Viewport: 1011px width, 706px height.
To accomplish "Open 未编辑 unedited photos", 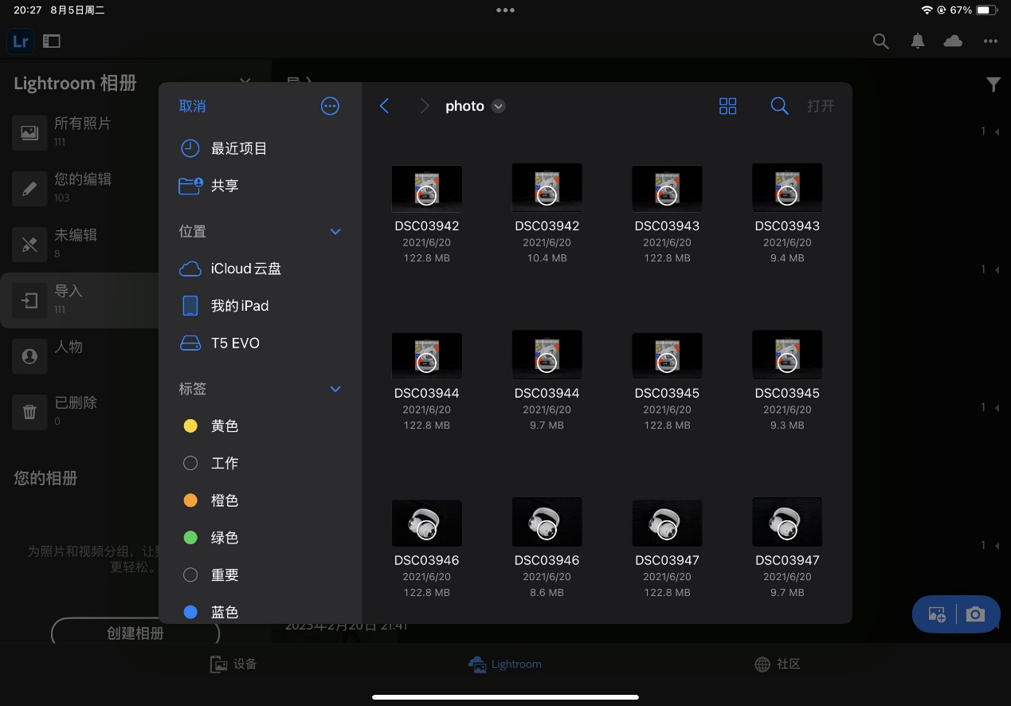I will (80, 244).
